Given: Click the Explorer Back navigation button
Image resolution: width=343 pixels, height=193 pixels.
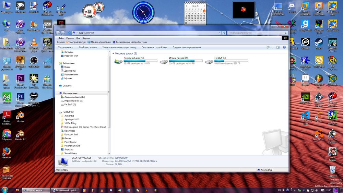Looking at the screenshot, I should 58,33.
